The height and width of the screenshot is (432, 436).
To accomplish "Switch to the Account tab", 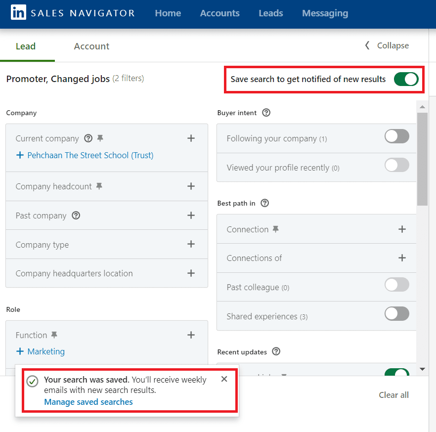I will click(91, 46).
